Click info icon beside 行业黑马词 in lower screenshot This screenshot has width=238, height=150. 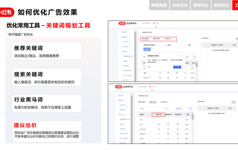click(168, 102)
